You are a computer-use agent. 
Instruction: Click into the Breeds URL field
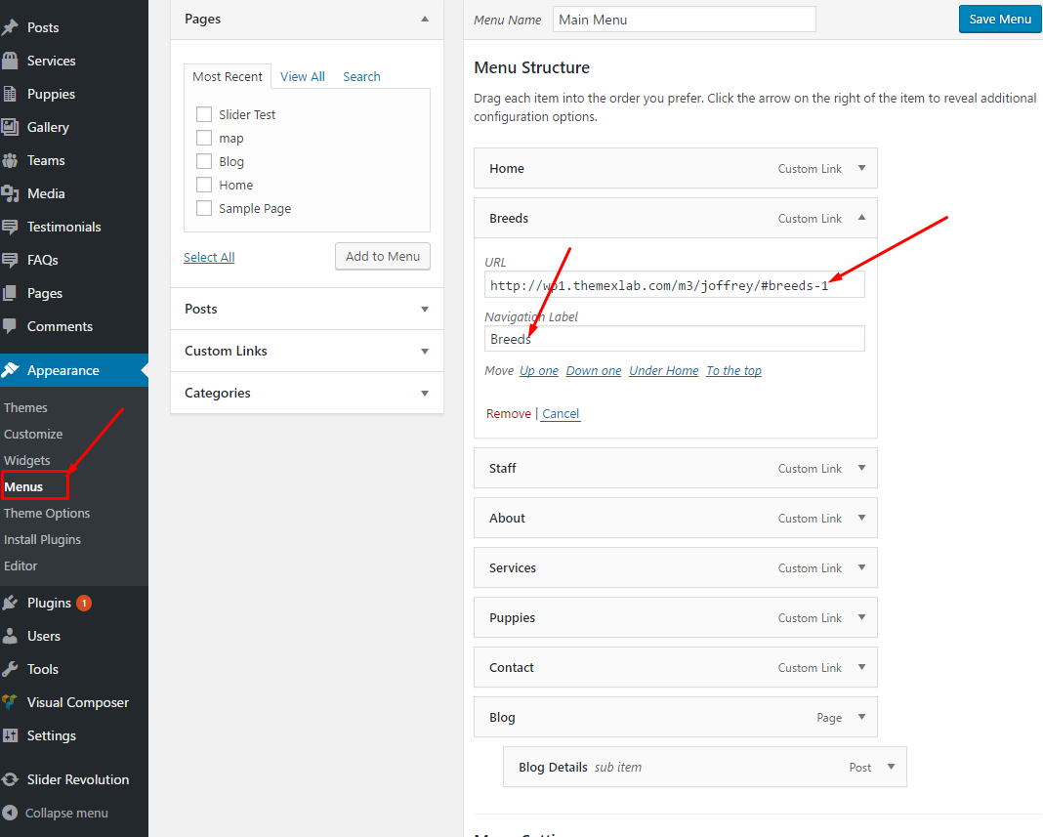pos(674,285)
